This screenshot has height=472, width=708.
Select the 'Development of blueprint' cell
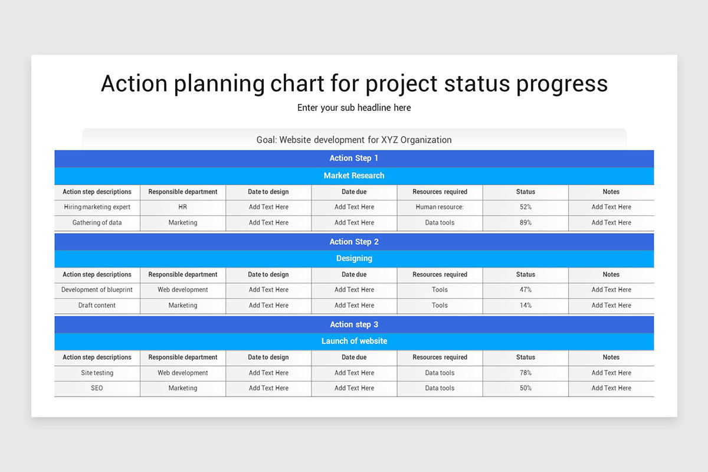click(x=97, y=290)
